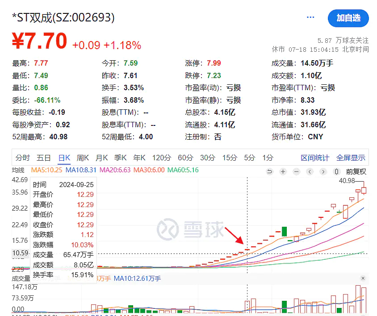Click the 货币单位 CNY value
Viewport: 377px width, 316px height.
pyautogui.click(x=315, y=137)
